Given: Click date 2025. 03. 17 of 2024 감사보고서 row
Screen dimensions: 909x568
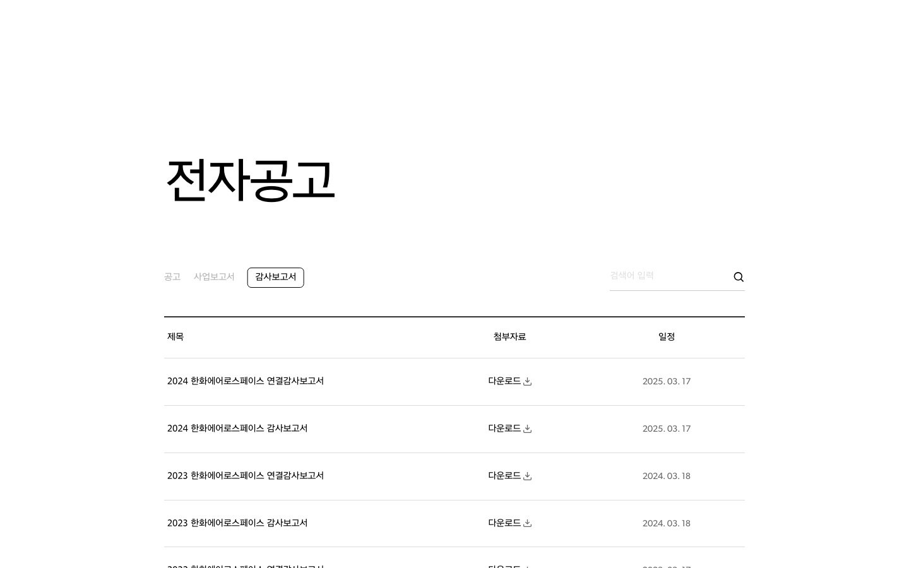Looking at the screenshot, I should coord(667,429).
